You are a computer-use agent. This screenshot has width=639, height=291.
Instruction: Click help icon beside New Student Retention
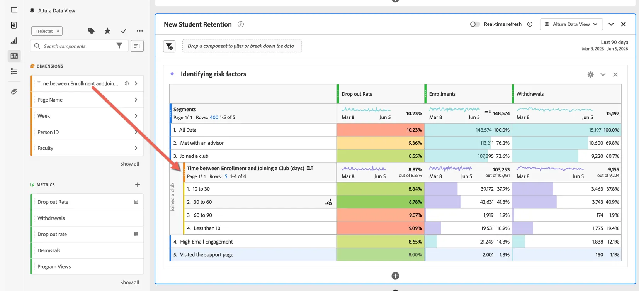(x=241, y=24)
